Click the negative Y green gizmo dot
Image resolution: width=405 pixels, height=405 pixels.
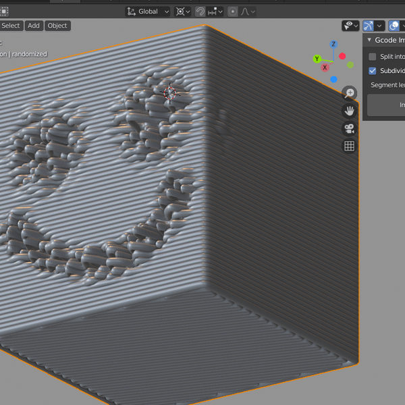[x=350, y=65]
